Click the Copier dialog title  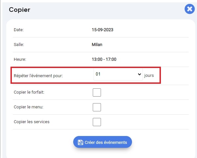(x=20, y=10)
